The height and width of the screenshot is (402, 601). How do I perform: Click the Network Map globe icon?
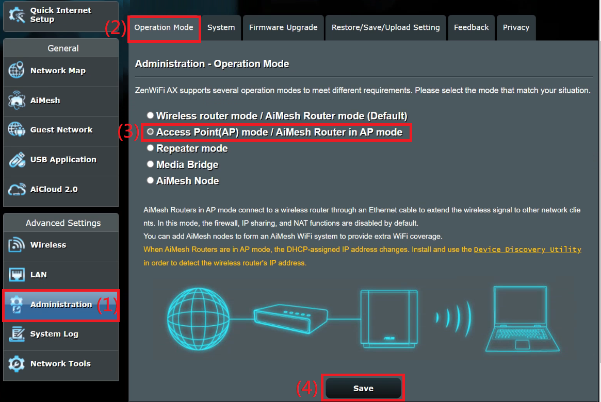click(17, 71)
